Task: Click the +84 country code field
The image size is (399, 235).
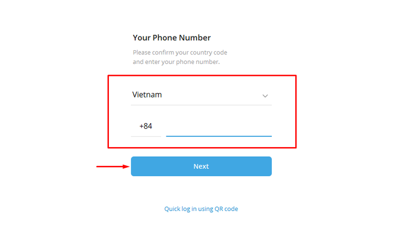Action: click(146, 126)
